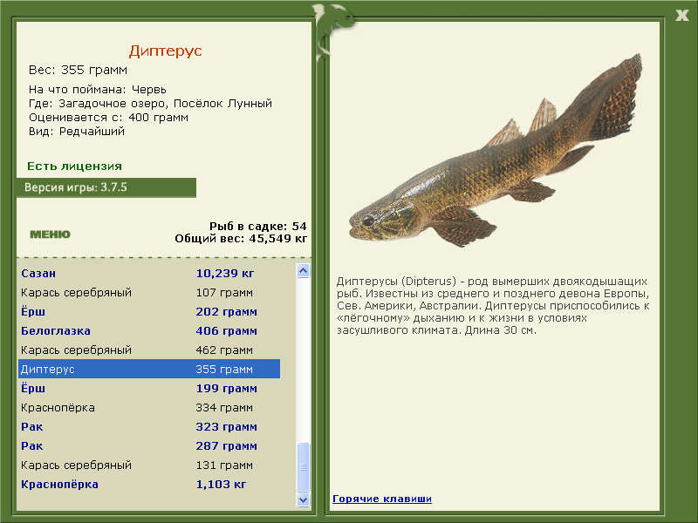
Task: Close the fish keepnet window with X
Action: [681, 16]
